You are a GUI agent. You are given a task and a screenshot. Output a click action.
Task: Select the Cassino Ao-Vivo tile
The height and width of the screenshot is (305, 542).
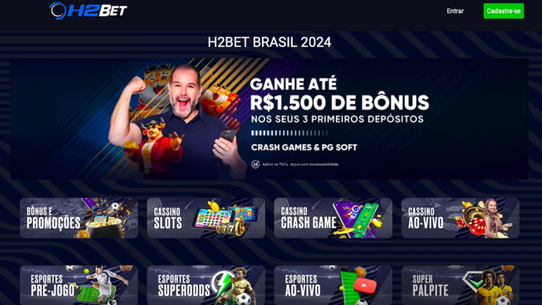pyautogui.click(x=460, y=218)
